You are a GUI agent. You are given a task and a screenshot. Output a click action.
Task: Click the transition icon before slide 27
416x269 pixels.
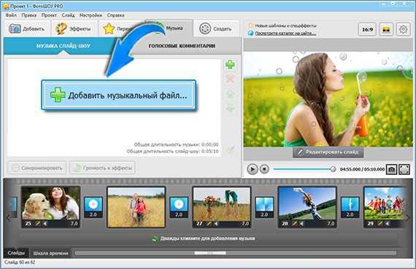click(179, 207)
